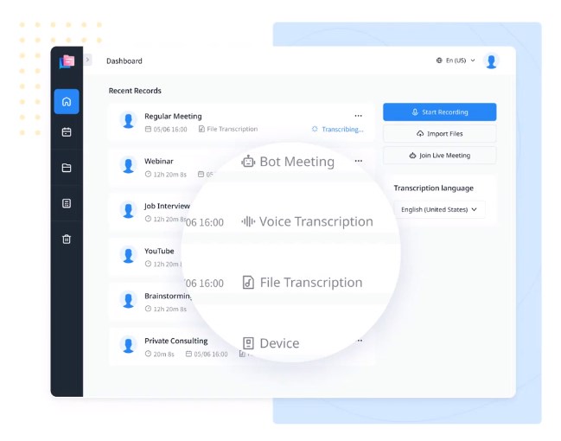The height and width of the screenshot is (441, 561).
Task: Open the calculator-style sidebar icon
Action: click(x=67, y=203)
